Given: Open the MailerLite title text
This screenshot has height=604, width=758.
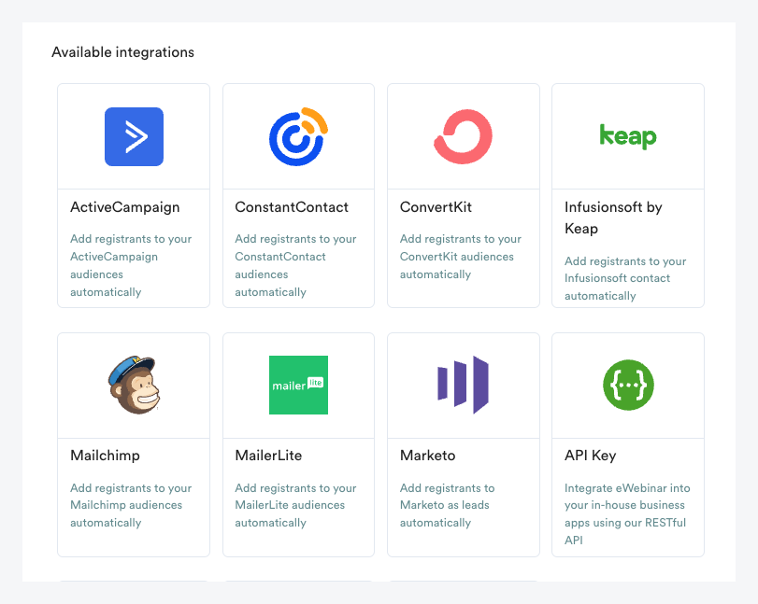Looking at the screenshot, I should [268, 456].
